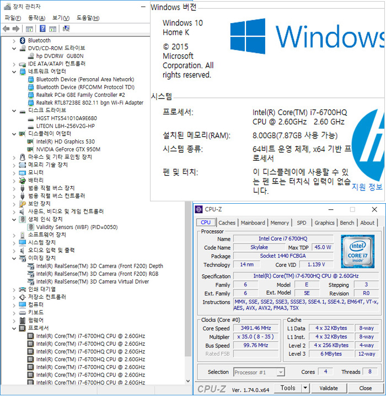
Task: Click the Validity Sensors fingerprint icon
Action: tap(31, 227)
